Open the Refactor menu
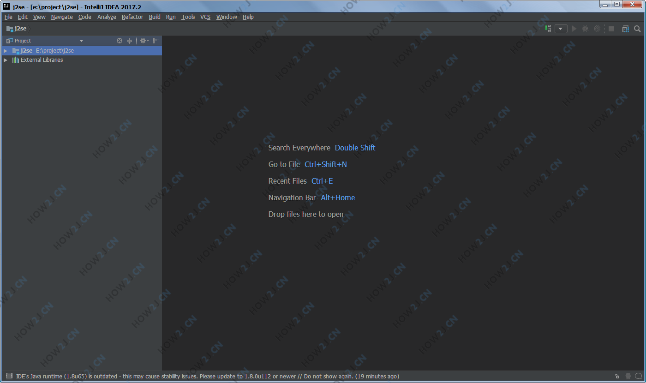Image resolution: width=646 pixels, height=383 pixels. [x=132, y=17]
